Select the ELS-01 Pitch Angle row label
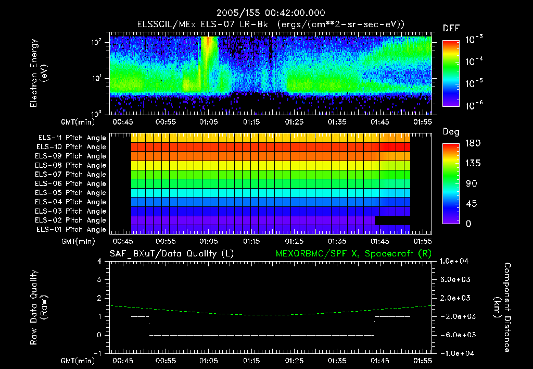The width and height of the screenshot is (533, 369). click(x=71, y=229)
